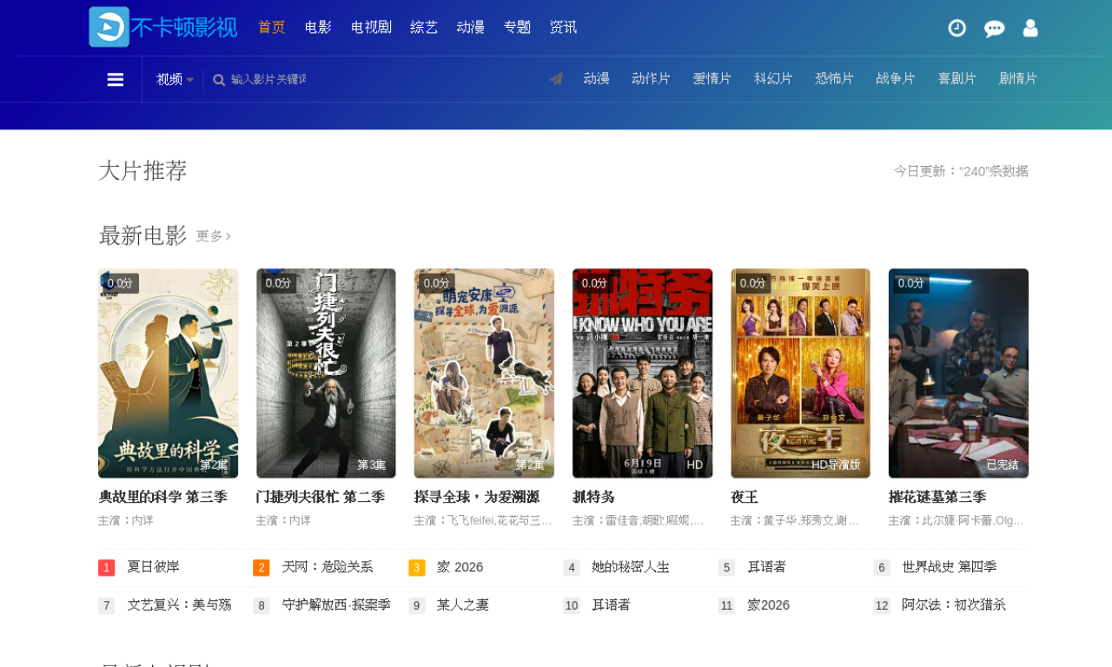Click the title 探寻全球，为爱溯源
Viewport: 1112px width, 667px height.
(477, 498)
